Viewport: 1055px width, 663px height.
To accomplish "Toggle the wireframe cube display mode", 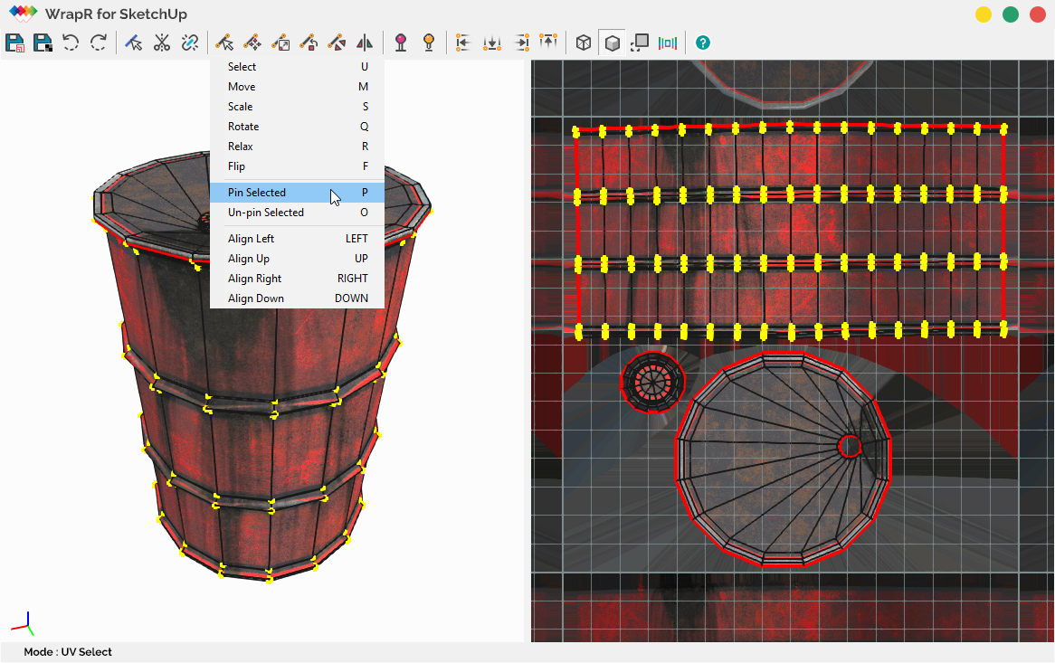I will (x=583, y=42).
